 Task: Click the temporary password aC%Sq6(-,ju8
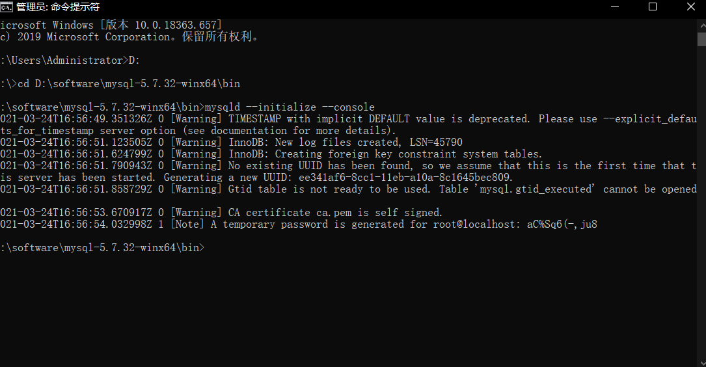pyautogui.click(x=562, y=224)
